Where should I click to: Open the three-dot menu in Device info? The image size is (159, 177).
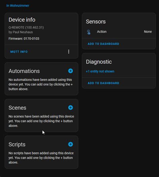69,52
